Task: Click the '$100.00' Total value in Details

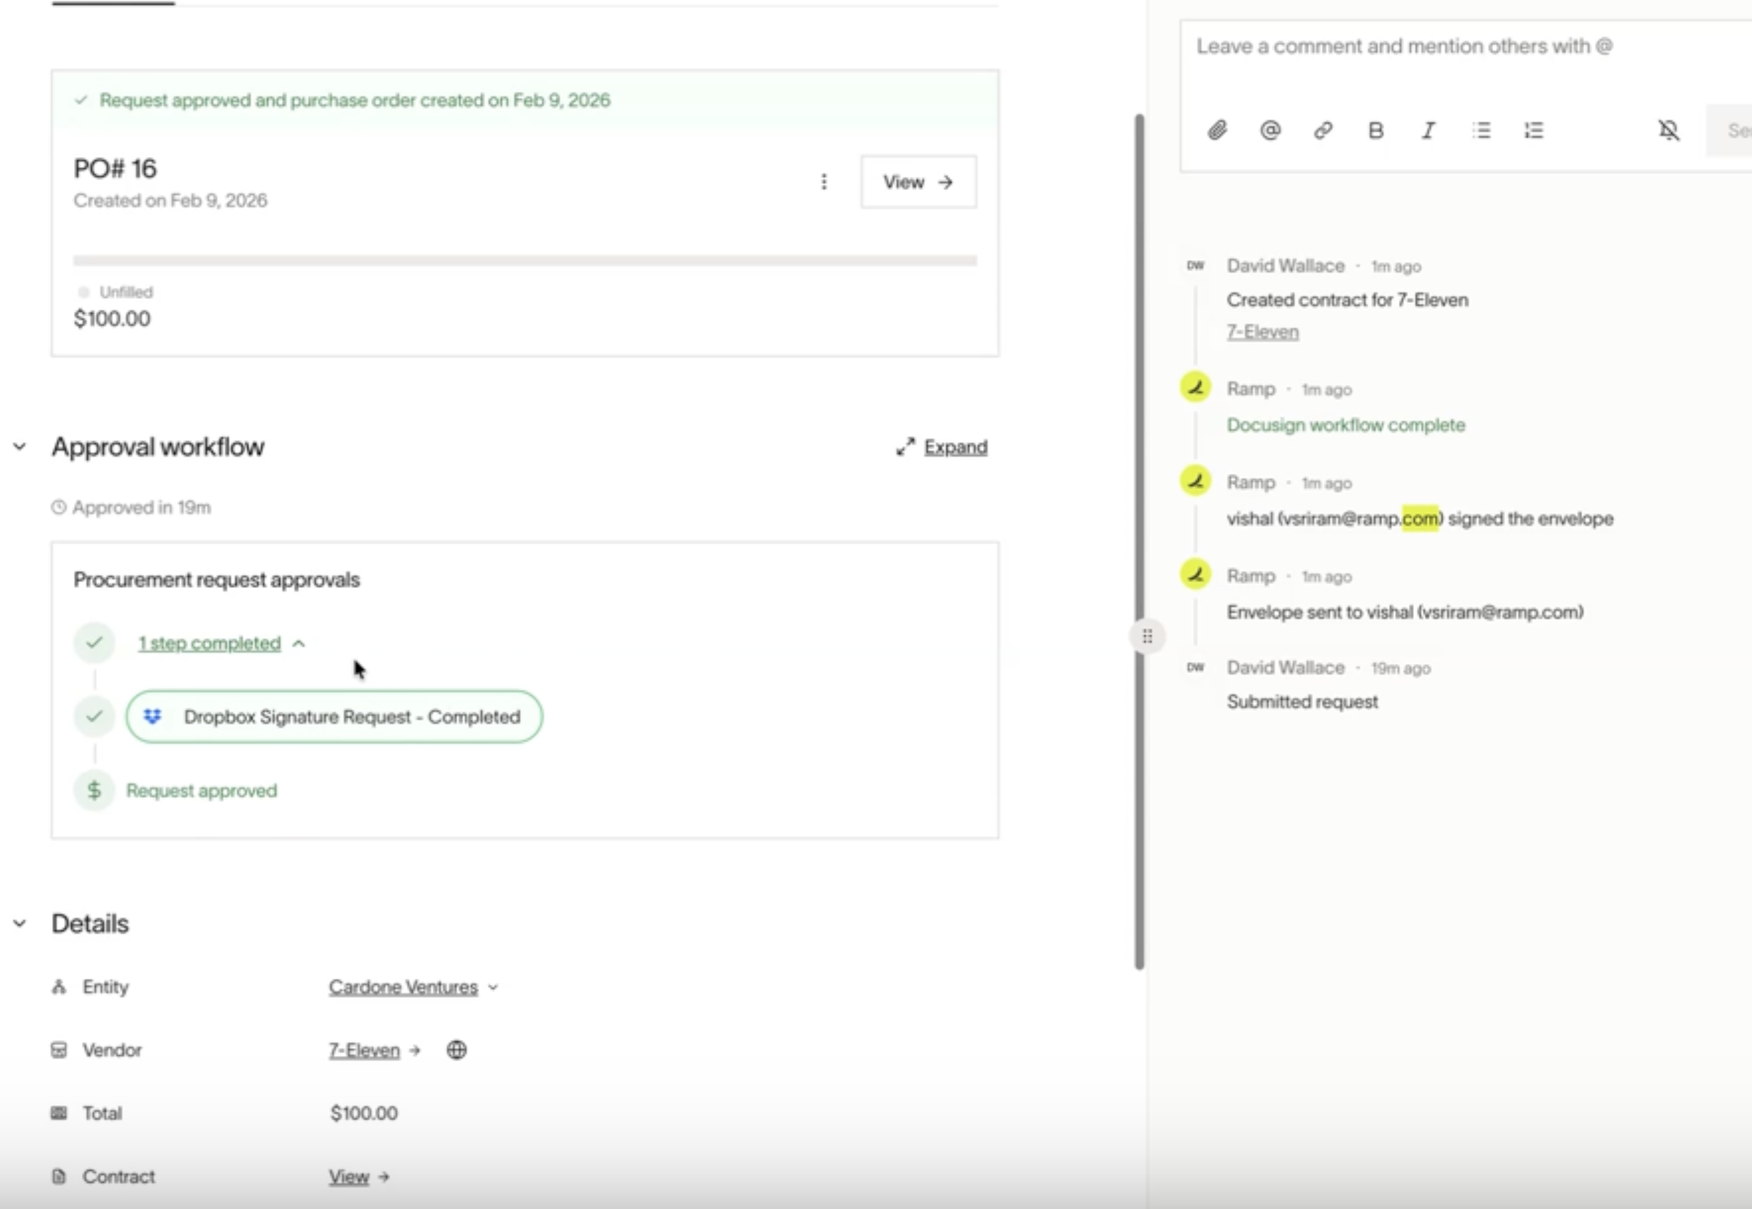Action: point(364,1113)
